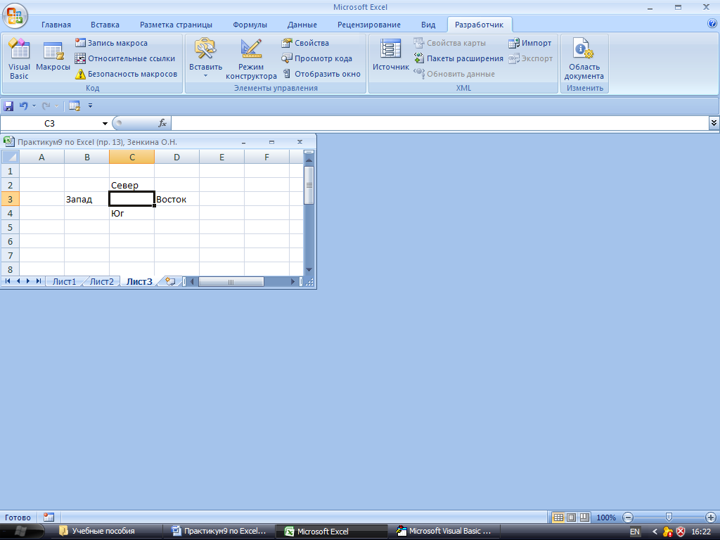Go to last sheet navigation arrow
Image resolution: width=720 pixels, height=540 pixels.
(39, 281)
